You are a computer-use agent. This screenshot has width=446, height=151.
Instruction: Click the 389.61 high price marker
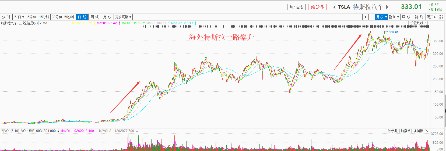tap(394, 32)
